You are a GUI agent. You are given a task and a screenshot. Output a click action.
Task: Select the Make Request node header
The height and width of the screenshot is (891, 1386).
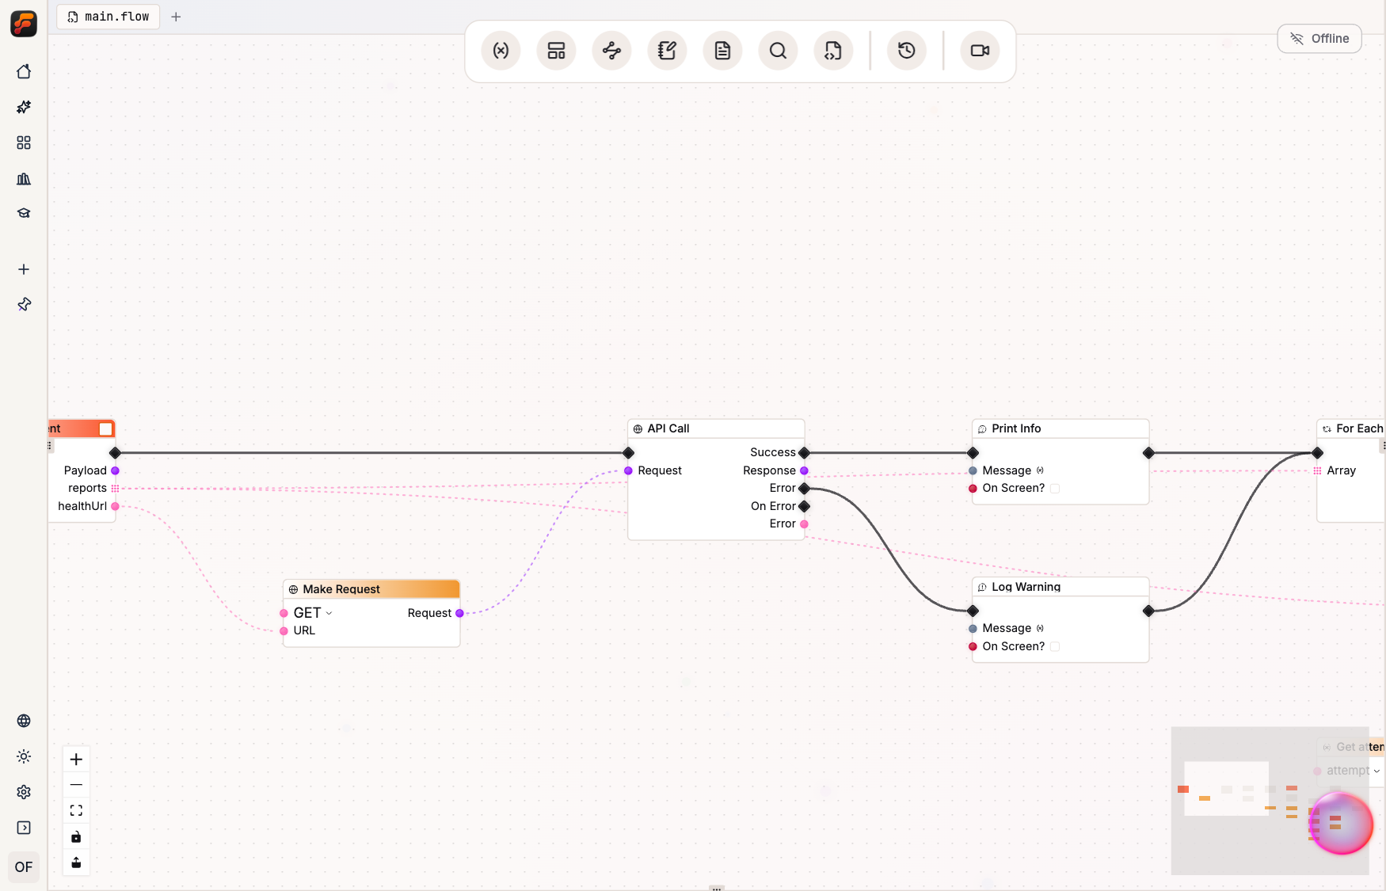(x=371, y=589)
